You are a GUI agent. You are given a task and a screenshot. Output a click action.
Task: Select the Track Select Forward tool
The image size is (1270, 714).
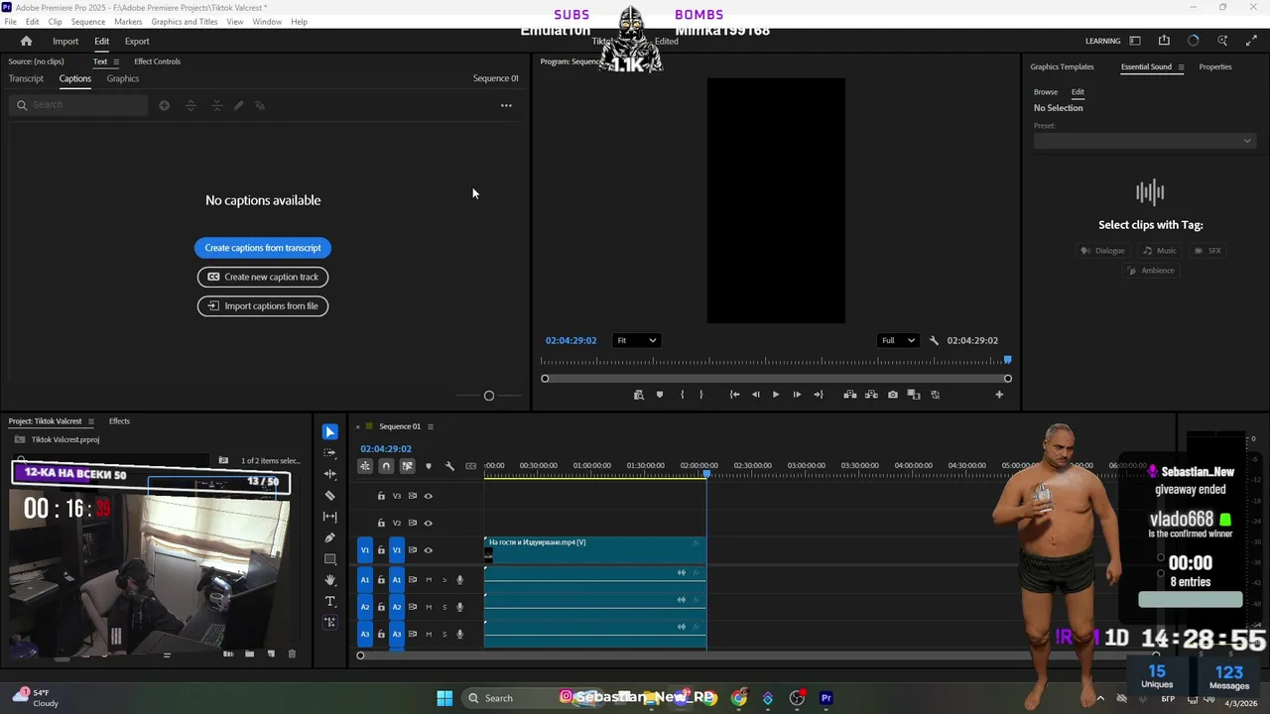point(329,452)
